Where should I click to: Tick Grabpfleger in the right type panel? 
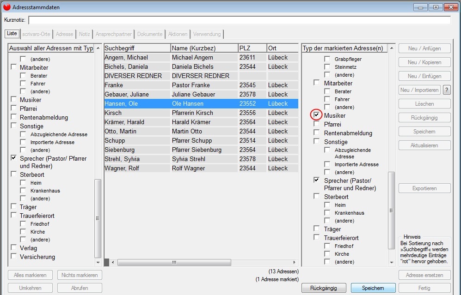tap(327, 59)
